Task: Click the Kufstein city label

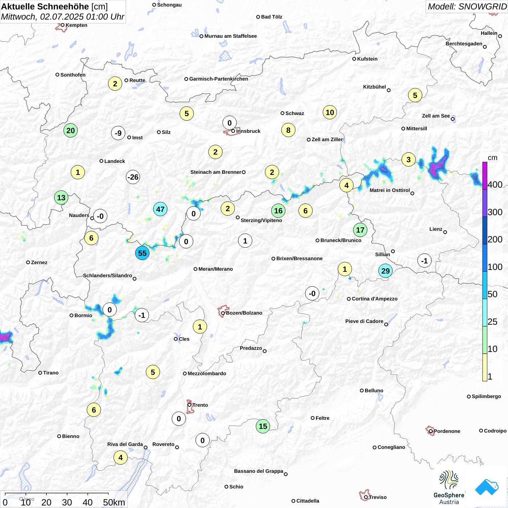Action: (x=367, y=59)
